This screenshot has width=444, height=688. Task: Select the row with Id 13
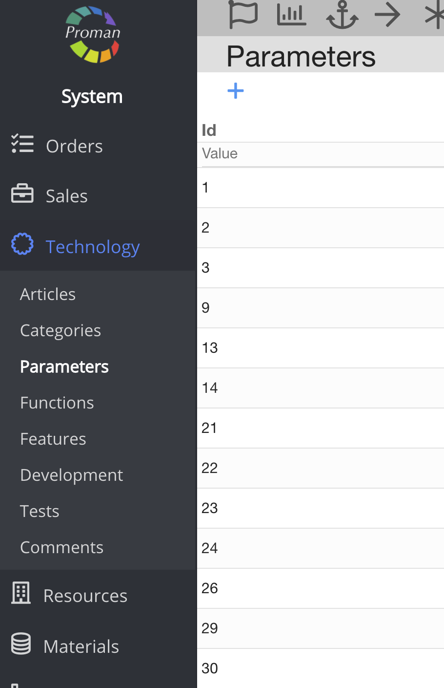point(321,348)
